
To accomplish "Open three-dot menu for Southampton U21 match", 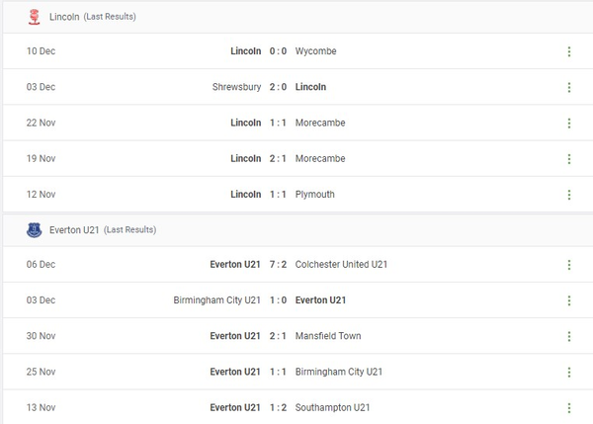I will [569, 407].
